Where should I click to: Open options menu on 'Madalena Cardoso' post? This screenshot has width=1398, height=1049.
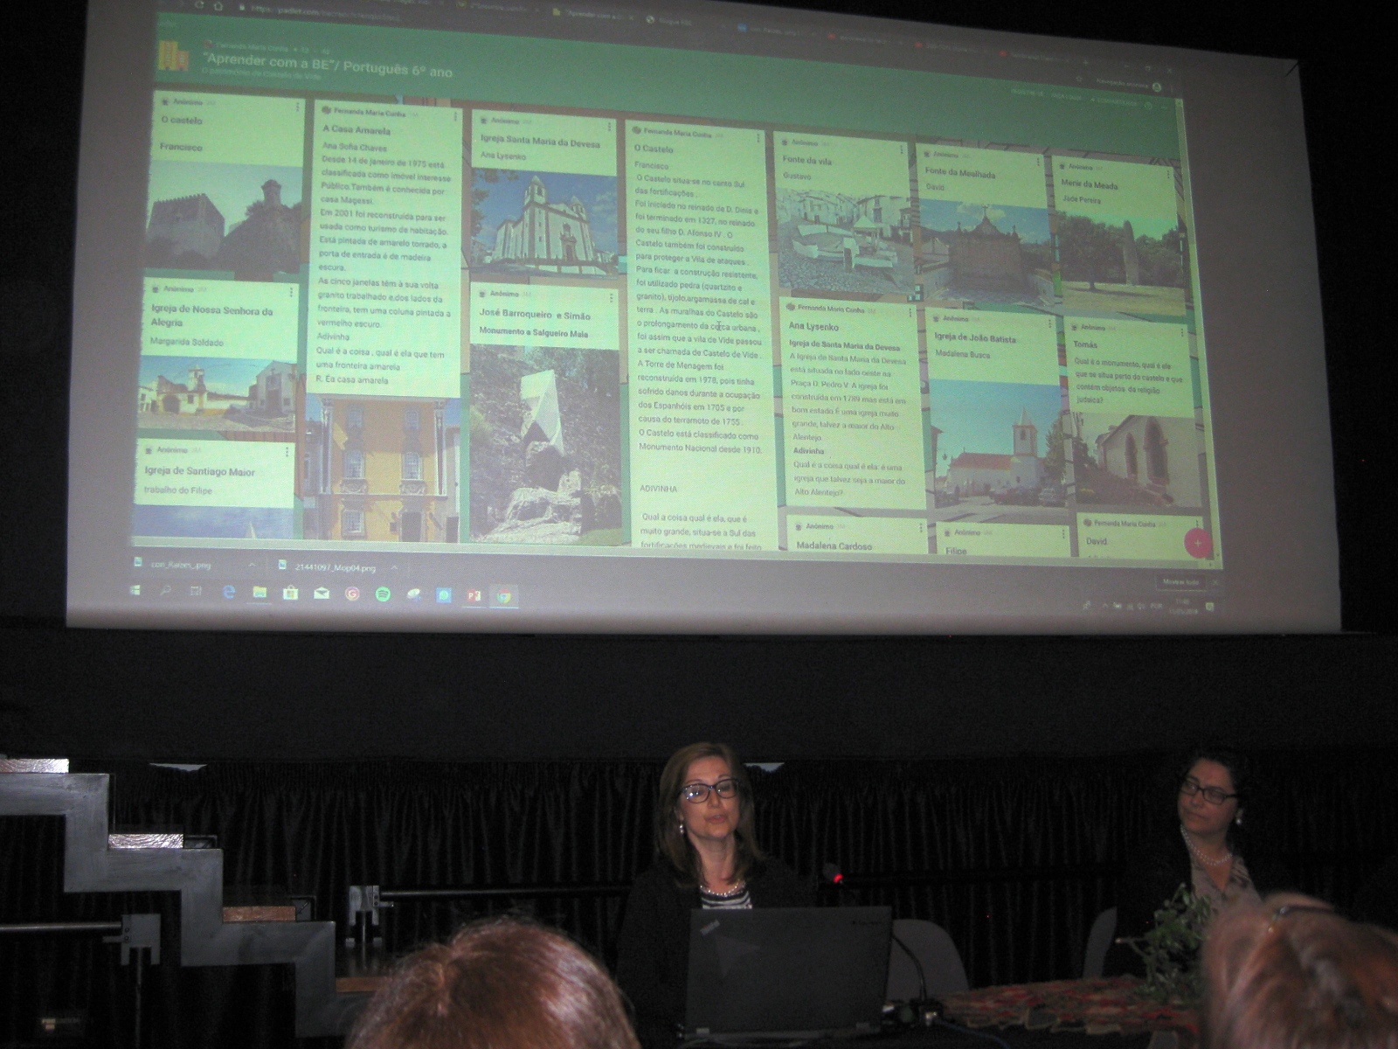click(x=920, y=528)
